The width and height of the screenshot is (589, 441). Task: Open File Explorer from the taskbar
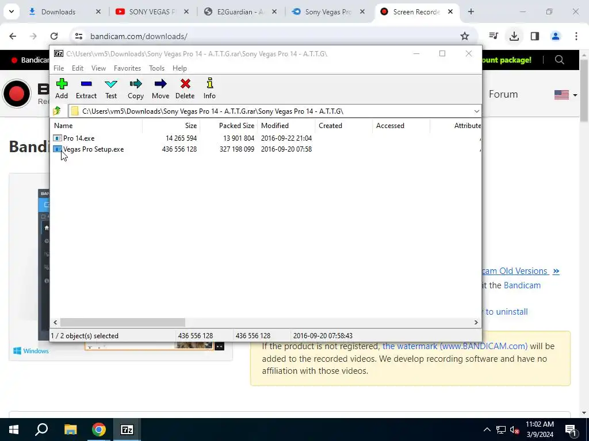[x=70, y=430]
